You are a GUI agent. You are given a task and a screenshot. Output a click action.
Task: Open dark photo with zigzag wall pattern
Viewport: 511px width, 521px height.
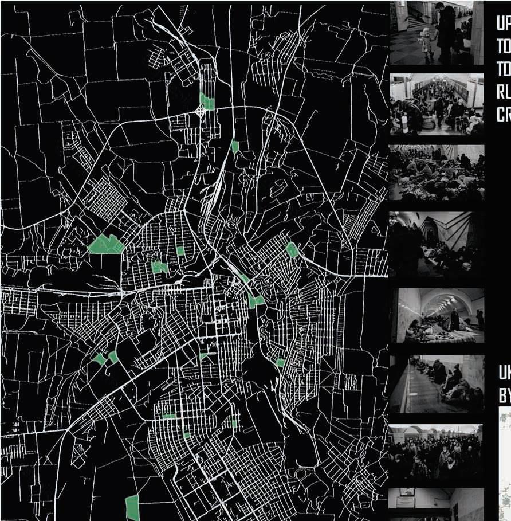(x=437, y=244)
